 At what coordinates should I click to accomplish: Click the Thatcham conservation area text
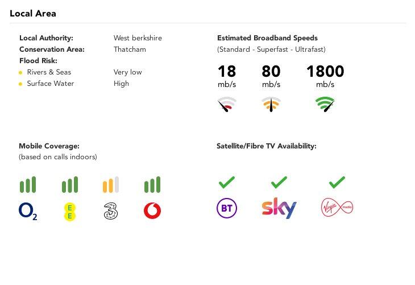coord(130,49)
